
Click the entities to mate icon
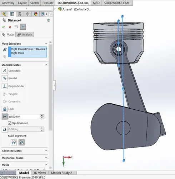(x=5, y=49)
